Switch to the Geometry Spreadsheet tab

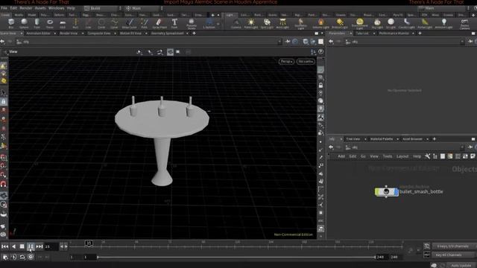(x=167, y=33)
